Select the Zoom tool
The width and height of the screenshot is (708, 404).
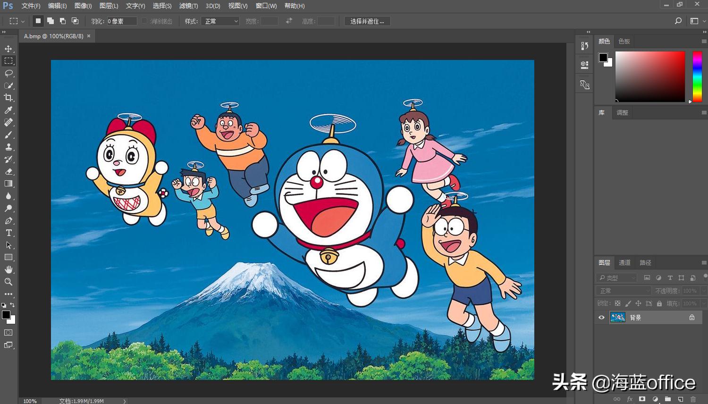pyautogui.click(x=8, y=282)
